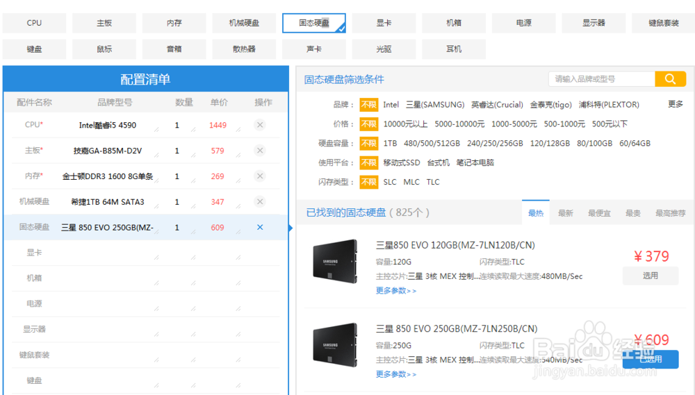
Task: Open the 键盘 category tab
Action: (x=34, y=49)
